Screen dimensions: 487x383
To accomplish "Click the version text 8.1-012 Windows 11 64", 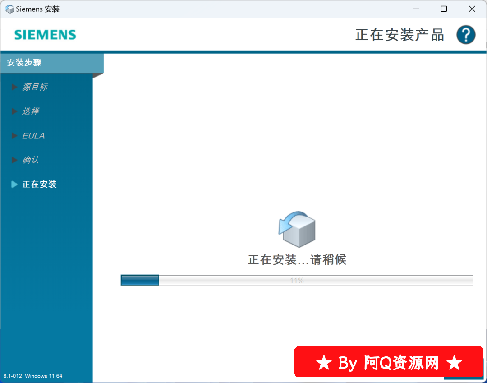I will pos(33,376).
